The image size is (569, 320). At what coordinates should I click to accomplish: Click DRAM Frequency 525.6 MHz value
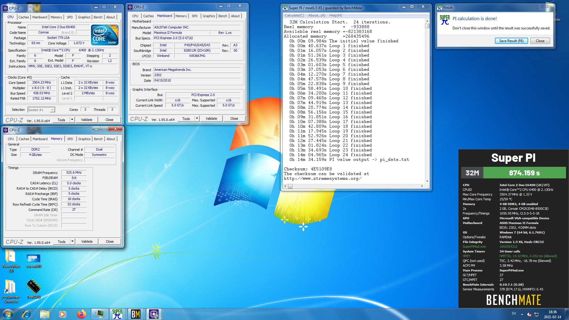(74, 172)
